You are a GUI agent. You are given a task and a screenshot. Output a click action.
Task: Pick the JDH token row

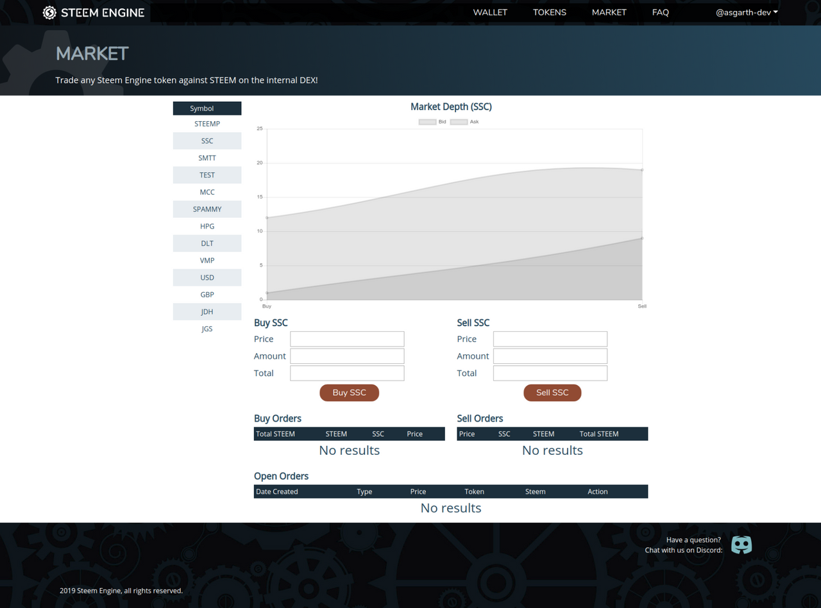pyautogui.click(x=207, y=312)
